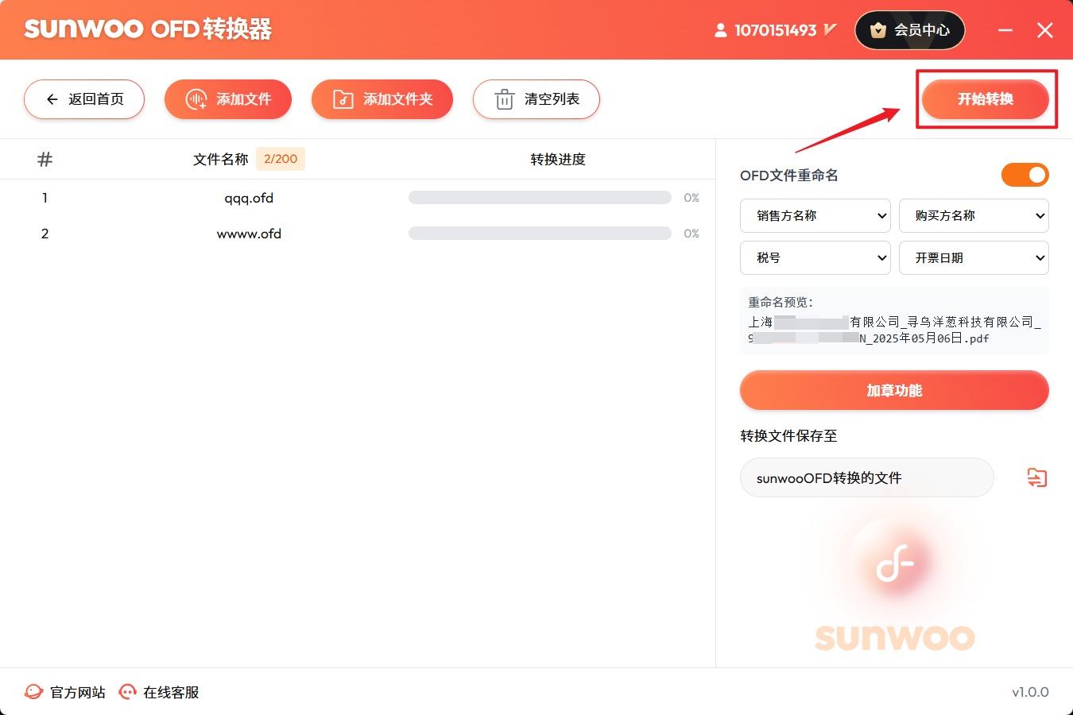The image size is (1073, 715).
Task: Select file row wwww.ofd
Action: click(x=358, y=234)
